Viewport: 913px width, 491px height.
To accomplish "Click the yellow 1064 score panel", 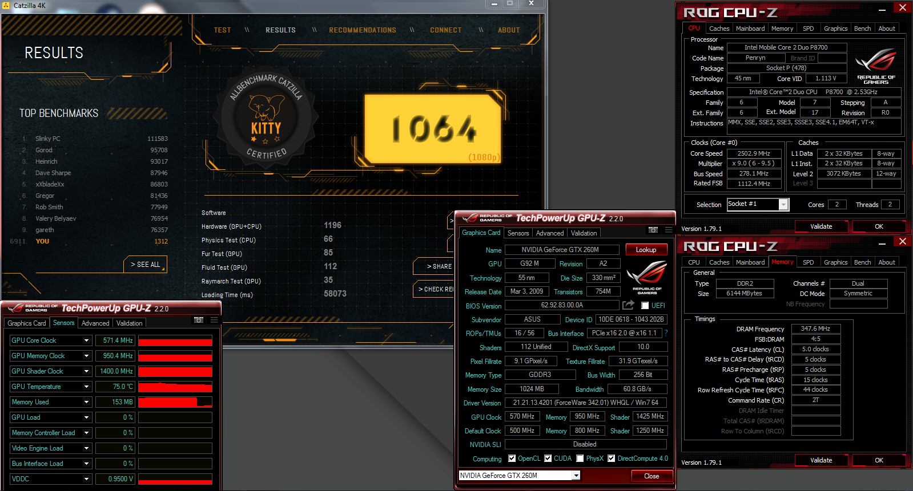I will point(433,129).
